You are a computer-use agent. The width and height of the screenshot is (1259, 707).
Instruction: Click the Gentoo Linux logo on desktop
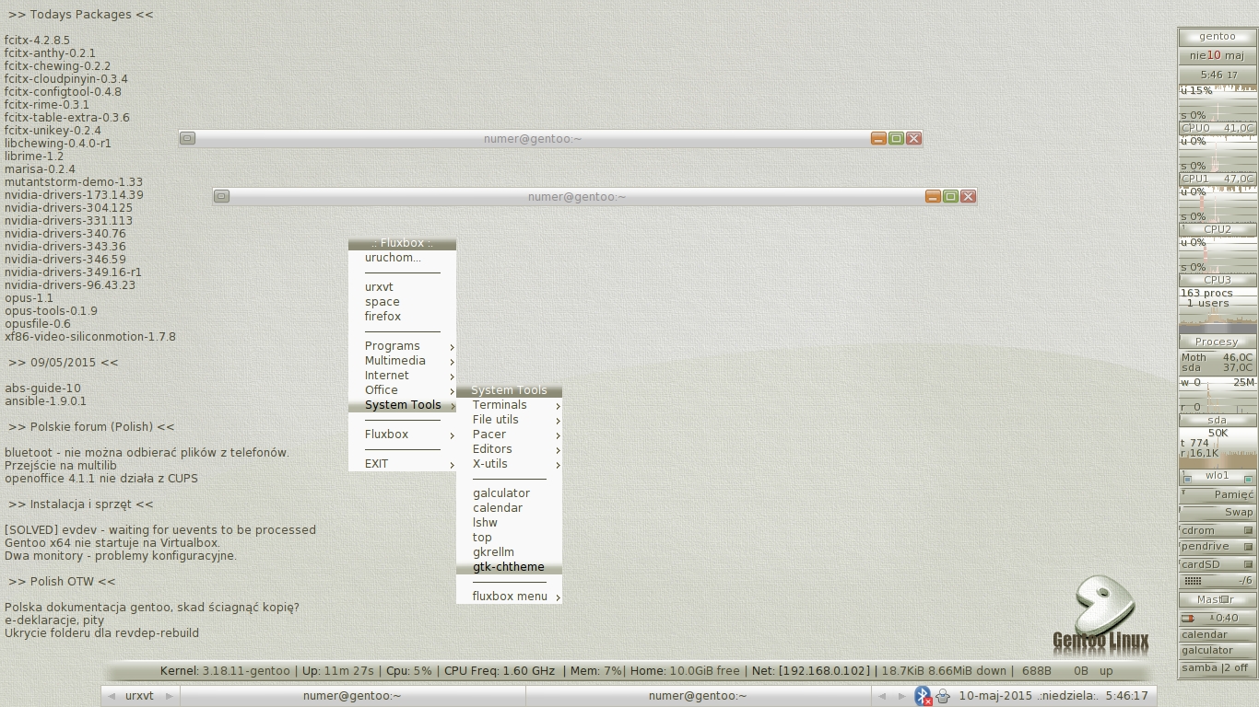pos(1101,614)
